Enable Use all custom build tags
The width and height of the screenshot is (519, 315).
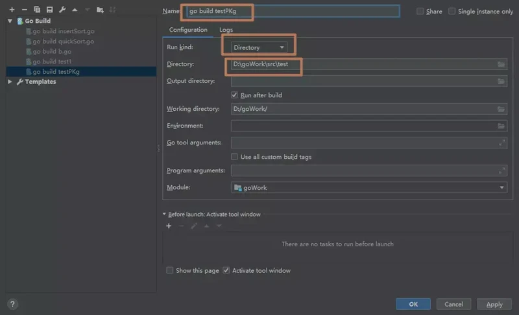pos(235,157)
